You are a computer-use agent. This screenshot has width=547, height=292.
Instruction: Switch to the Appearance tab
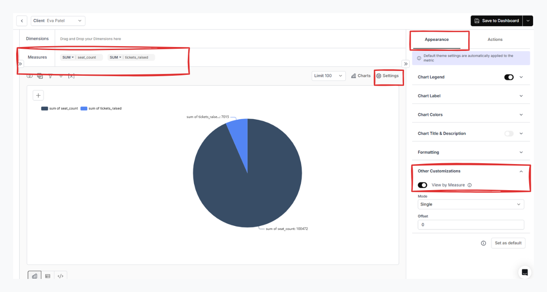click(x=437, y=40)
